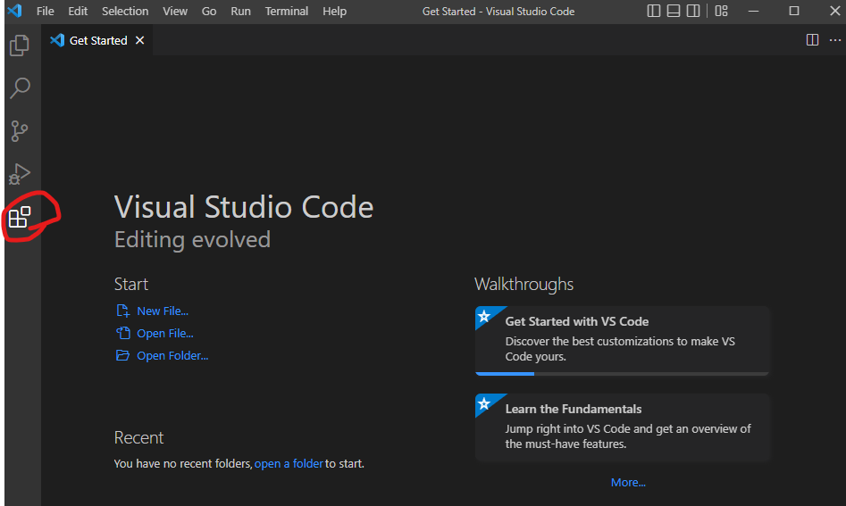Click the Open File document icon

tap(123, 333)
